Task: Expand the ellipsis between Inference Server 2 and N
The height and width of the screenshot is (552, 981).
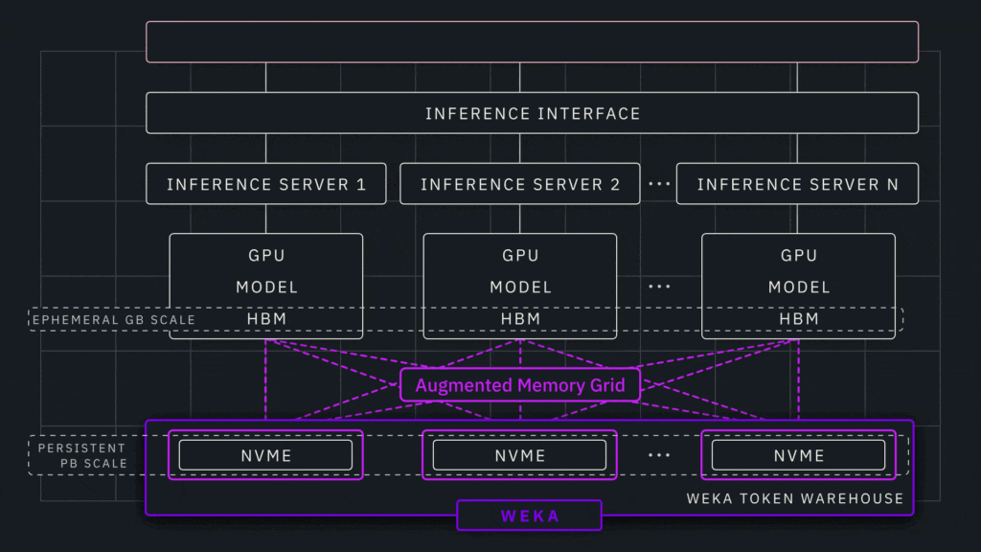Action: pyautogui.click(x=658, y=183)
